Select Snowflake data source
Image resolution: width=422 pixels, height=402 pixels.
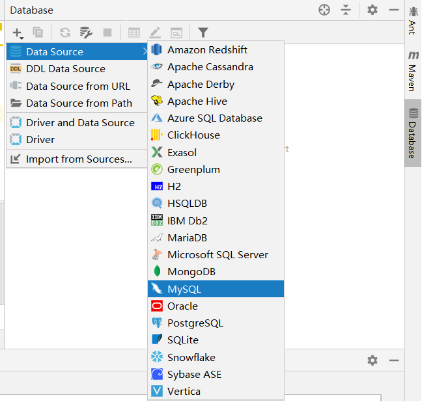coord(216,357)
